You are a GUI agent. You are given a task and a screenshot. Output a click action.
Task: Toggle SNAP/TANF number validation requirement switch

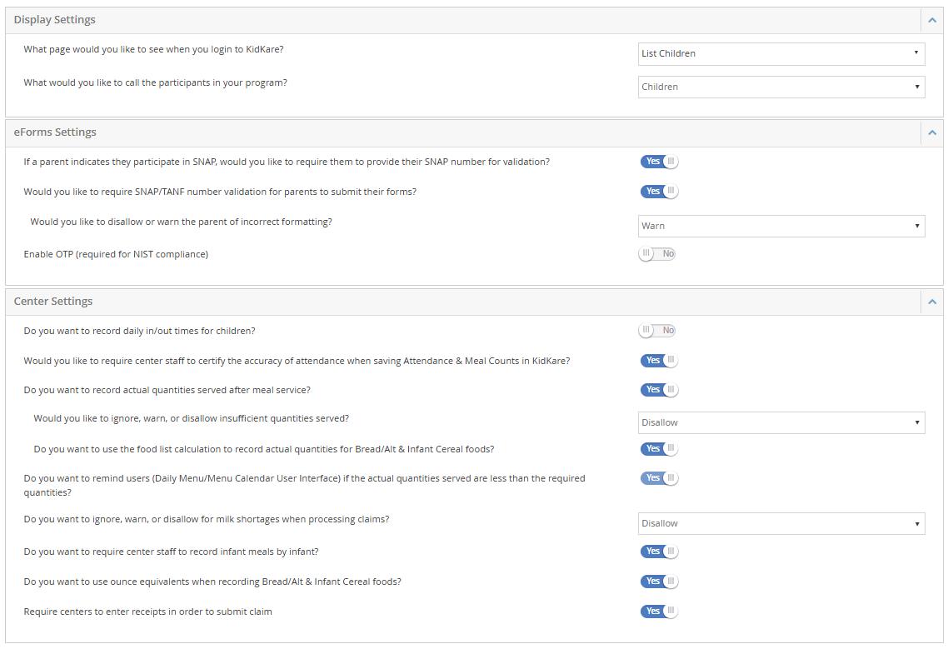[x=659, y=192]
